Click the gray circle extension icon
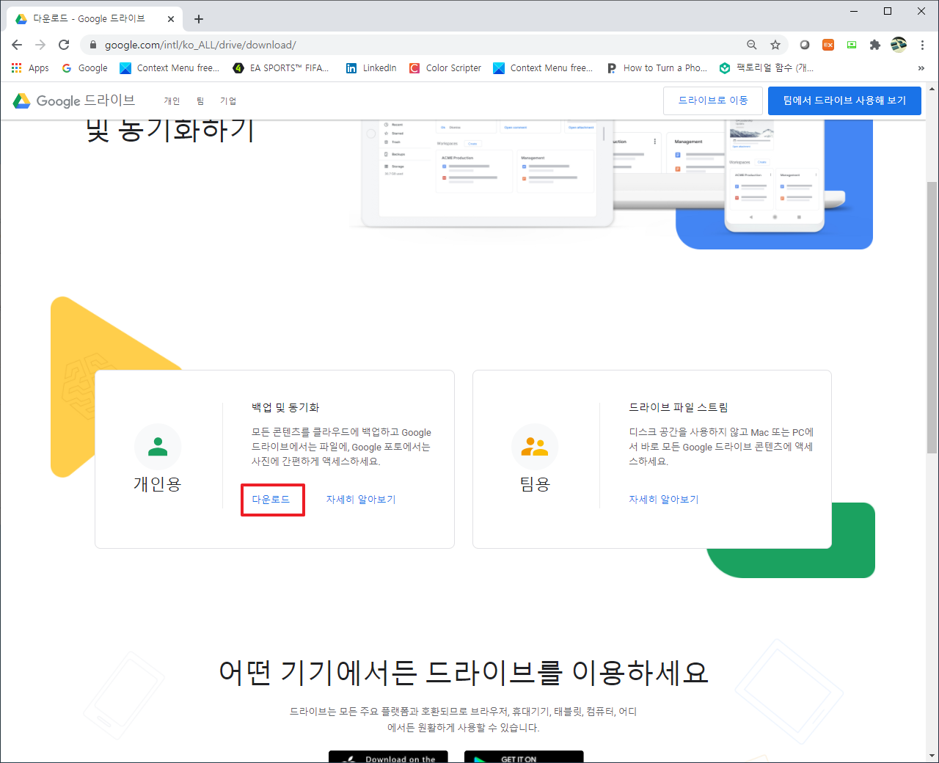This screenshot has width=939, height=763. (805, 45)
